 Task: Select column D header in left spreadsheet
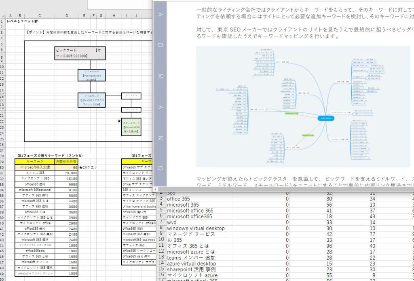click(67, 16)
